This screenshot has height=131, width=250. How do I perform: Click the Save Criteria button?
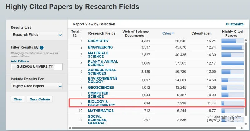(40, 99)
